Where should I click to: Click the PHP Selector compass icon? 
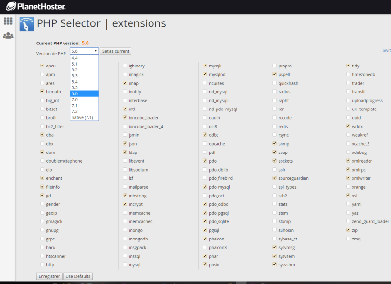click(26, 24)
